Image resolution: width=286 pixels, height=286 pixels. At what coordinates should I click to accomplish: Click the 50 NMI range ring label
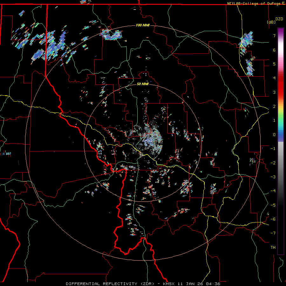click(x=143, y=84)
